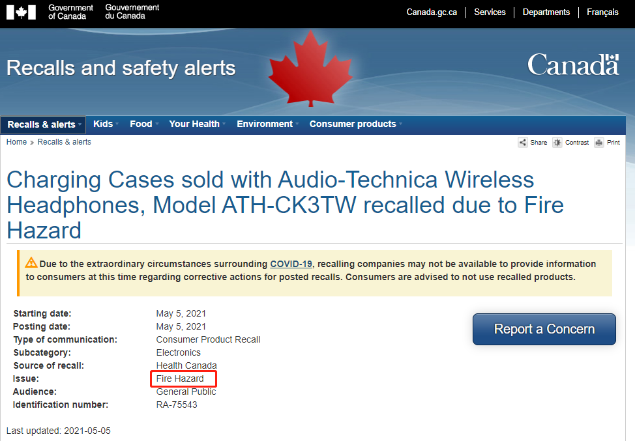Image resolution: width=635 pixels, height=441 pixels.
Task: Go to Home breadcrumb link
Action: pos(16,142)
